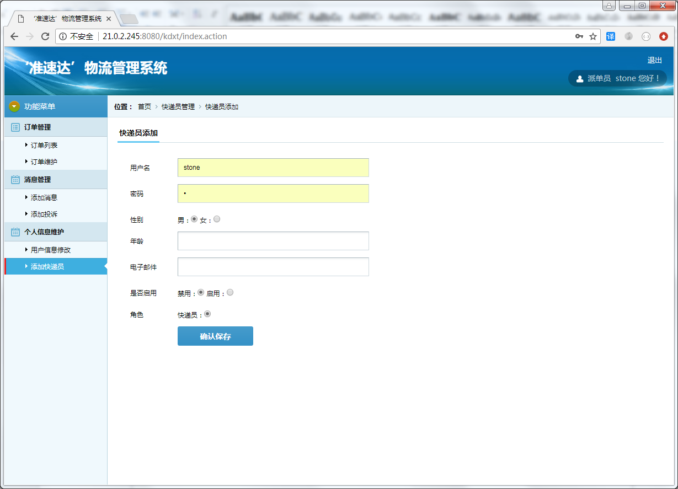The height and width of the screenshot is (489, 678).
Task: Switch to the 快递员添加 tab
Action: 138,133
